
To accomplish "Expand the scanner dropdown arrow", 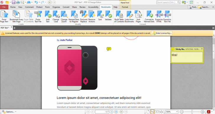I will (x=32, y=2).
